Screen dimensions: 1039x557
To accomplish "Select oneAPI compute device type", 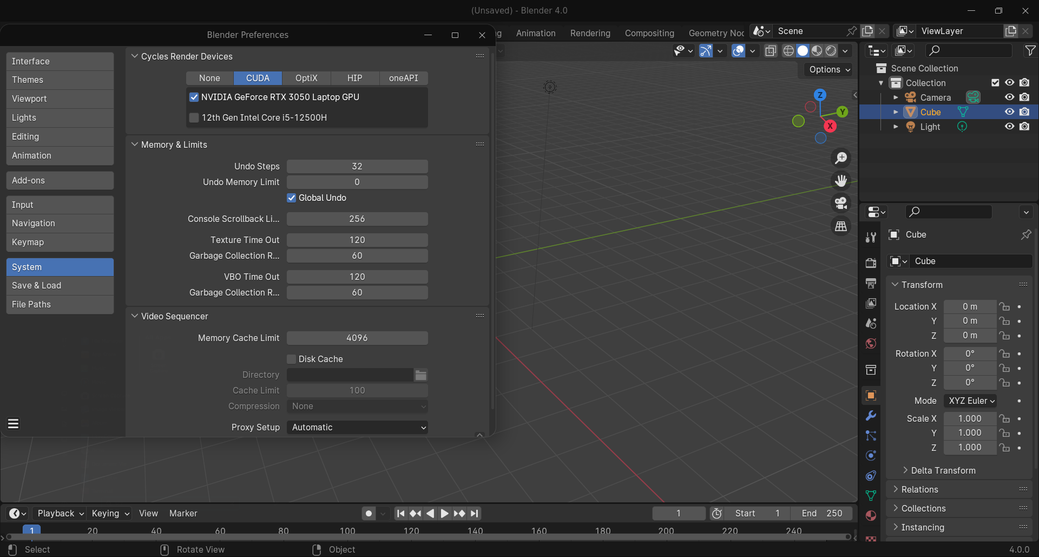I will pos(404,78).
